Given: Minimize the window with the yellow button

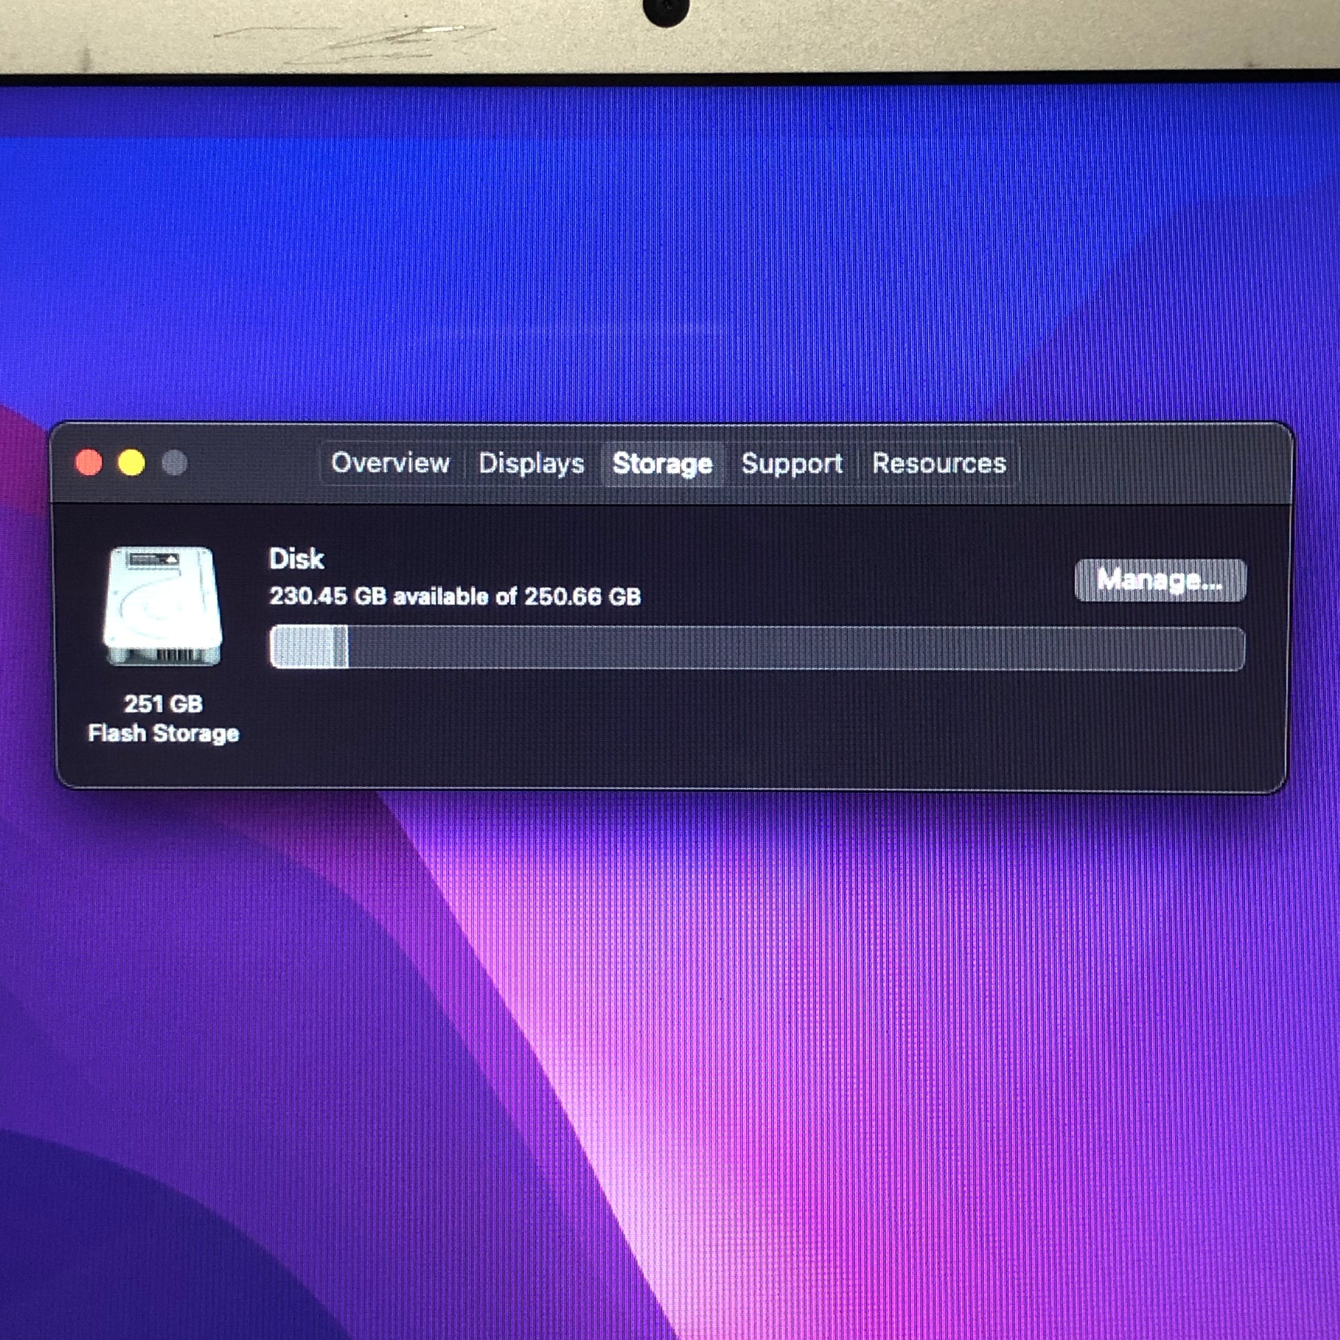Looking at the screenshot, I should 132,463.
